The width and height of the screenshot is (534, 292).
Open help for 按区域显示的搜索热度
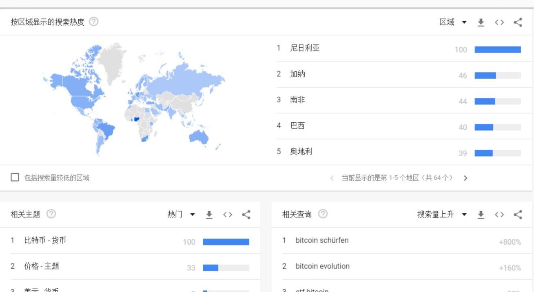pyautogui.click(x=94, y=22)
